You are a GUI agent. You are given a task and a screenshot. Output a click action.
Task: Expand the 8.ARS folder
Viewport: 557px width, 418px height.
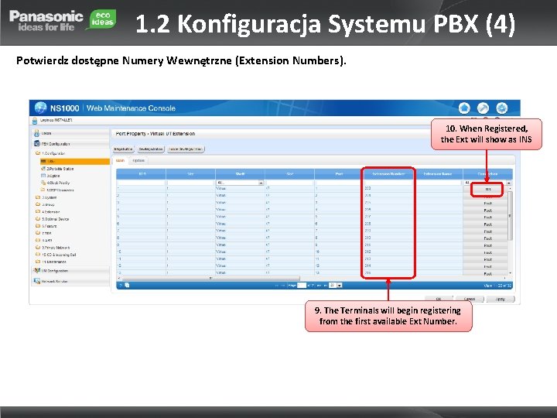click(38, 240)
